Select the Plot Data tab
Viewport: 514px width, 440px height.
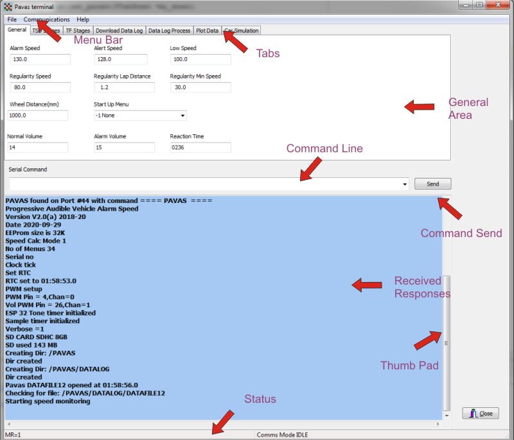(207, 31)
